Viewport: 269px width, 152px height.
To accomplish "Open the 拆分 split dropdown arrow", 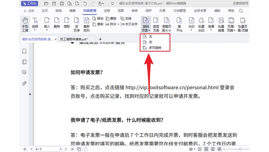I will (x=118, y=24).
